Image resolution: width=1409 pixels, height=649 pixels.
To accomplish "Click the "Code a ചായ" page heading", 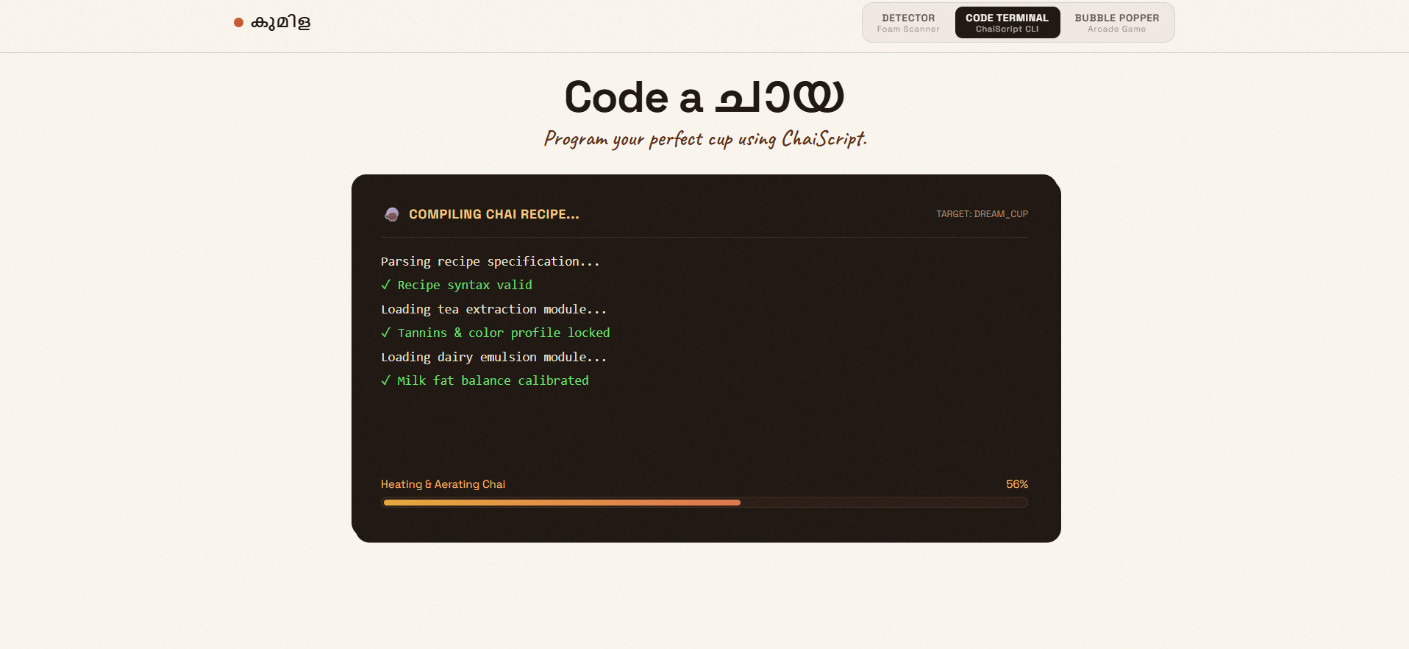I will (x=704, y=97).
